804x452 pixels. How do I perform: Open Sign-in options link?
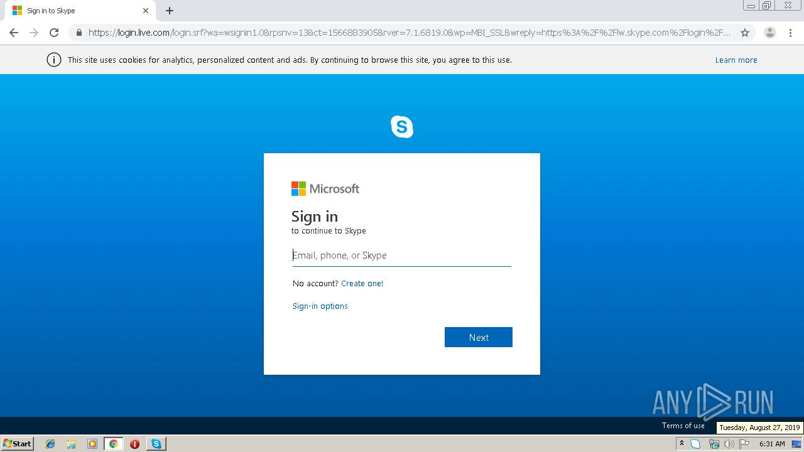pos(320,306)
